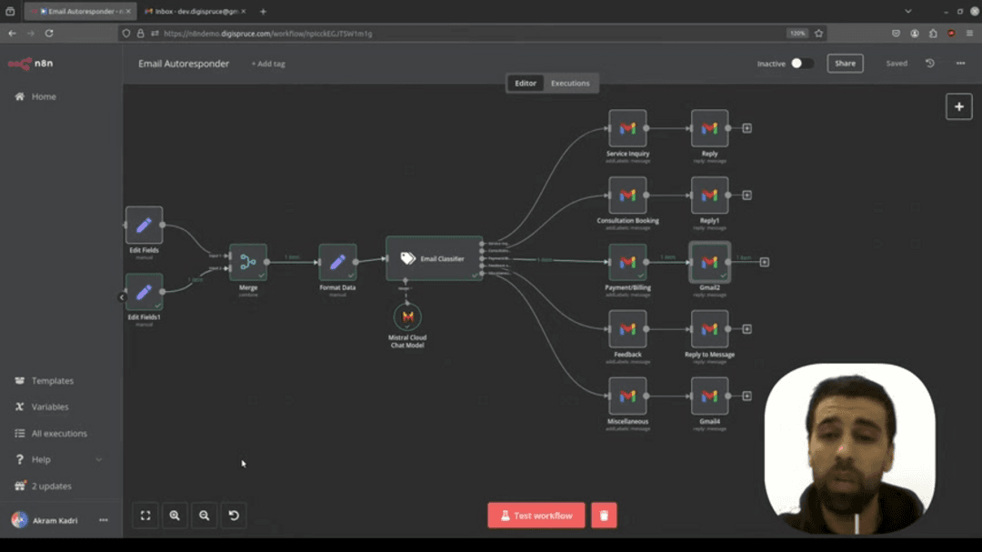Open the Merge node
The width and height of the screenshot is (982, 552).
tap(248, 263)
